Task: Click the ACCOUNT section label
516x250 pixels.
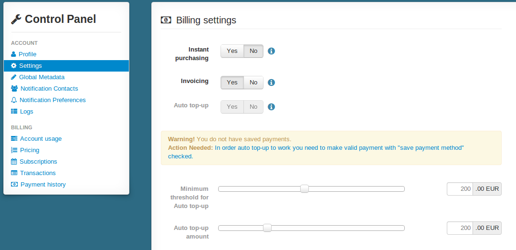Action: (24, 43)
